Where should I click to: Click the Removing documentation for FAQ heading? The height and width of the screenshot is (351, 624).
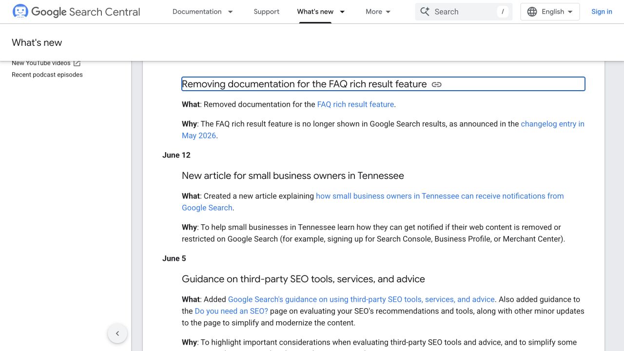304,84
